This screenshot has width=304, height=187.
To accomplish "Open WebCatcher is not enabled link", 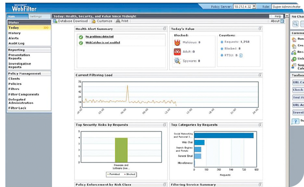I will click(x=103, y=42).
